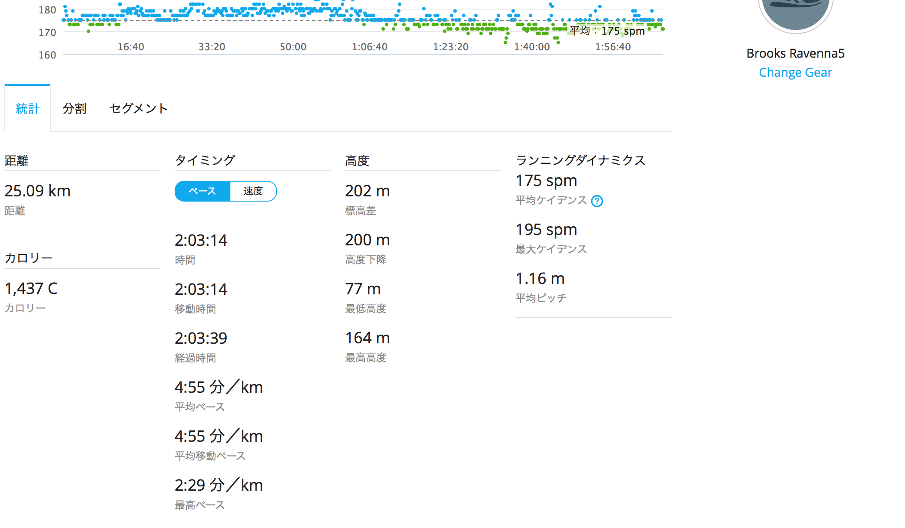Open the 平均ケイデンス help question-mark icon
The height and width of the screenshot is (528, 905).
(x=597, y=201)
